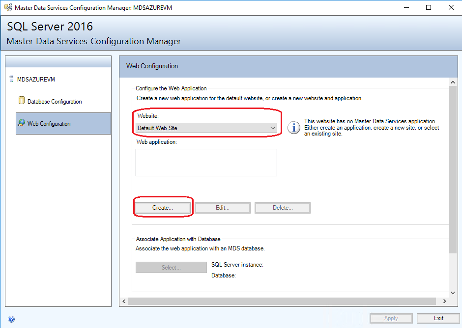Click Delete to remove a web application

point(282,207)
